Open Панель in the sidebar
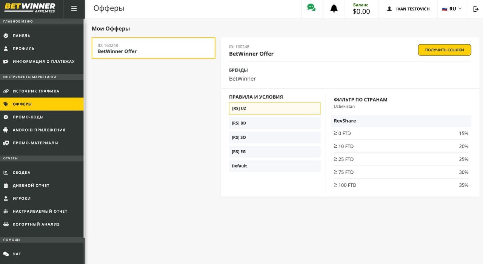 click(22, 36)
